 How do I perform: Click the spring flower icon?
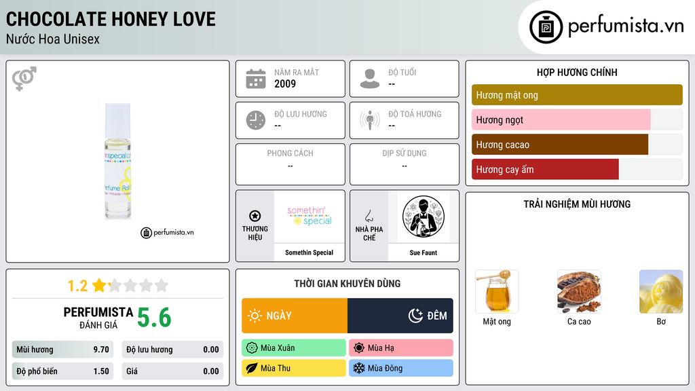(x=252, y=348)
